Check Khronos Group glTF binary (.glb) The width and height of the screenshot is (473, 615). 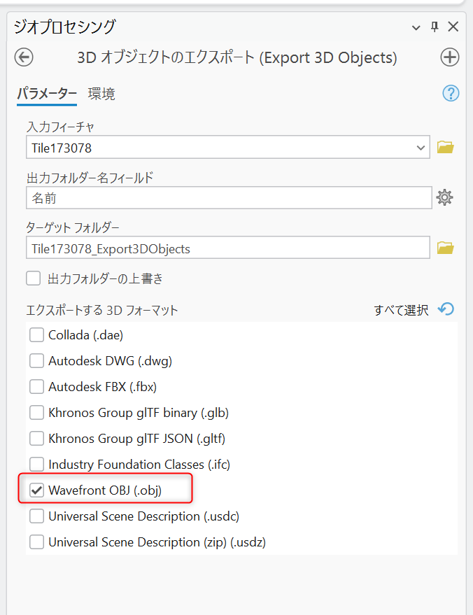(36, 413)
